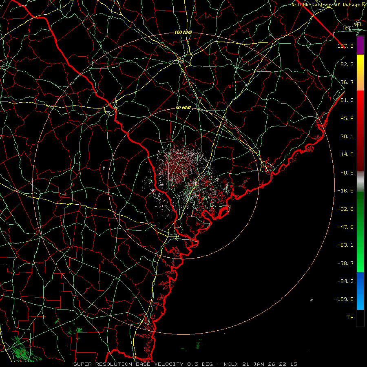This screenshot has width=367, height=367.
Task: Click the -78.7 legend value
Action: click(x=345, y=263)
